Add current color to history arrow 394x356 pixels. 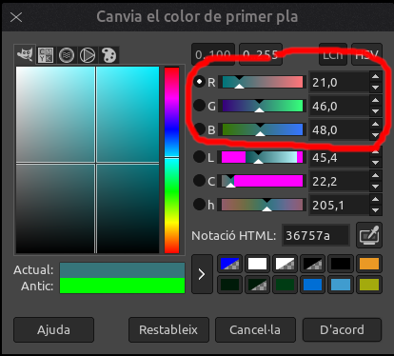(x=202, y=274)
